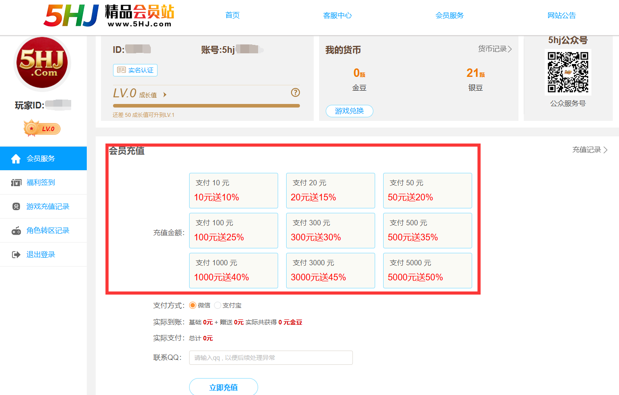Open 网站公告 in top navigation
The image size is (619, 395).
coord(562,16)
